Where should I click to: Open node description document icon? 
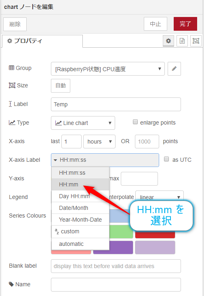[x=182, y=41]
